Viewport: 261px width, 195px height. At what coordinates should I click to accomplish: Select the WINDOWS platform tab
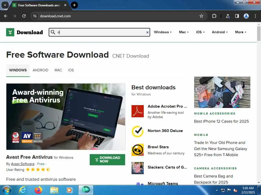18,70
